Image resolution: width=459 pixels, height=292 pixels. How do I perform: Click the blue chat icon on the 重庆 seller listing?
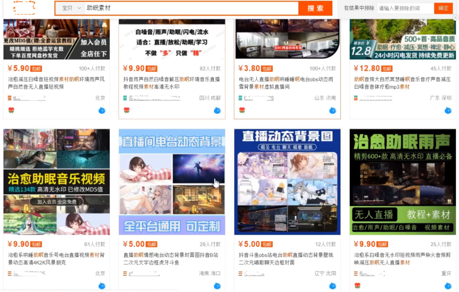pos(448,286)
